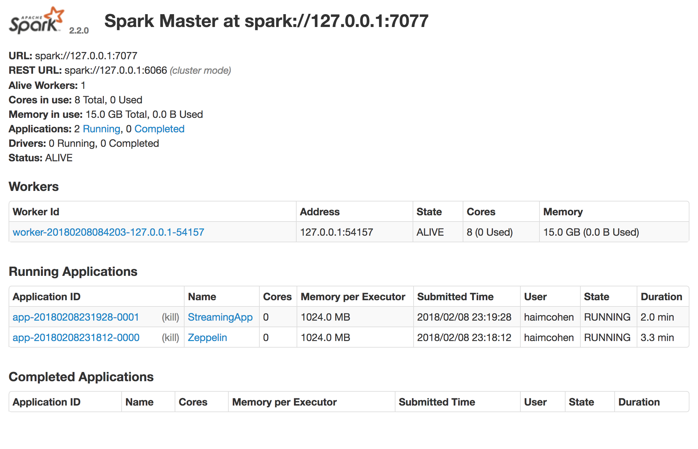
Task: Open application app-20180208231812-0000
Action: (x=76, y=338)
